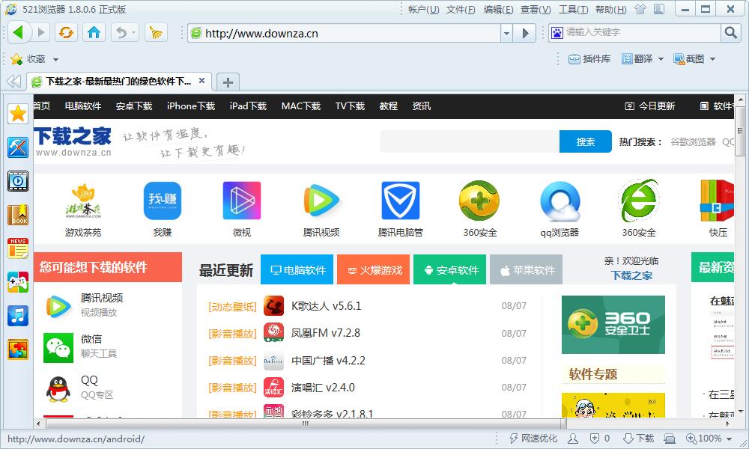This screenshot has height=449, width=749.
Task: Click the forward navigation arrow
Action: 41,32
